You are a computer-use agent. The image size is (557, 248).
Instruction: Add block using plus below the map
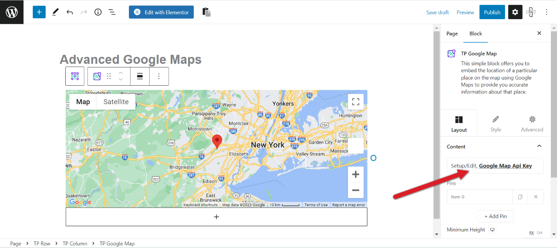pyautogui.click(x=216, y=217)
